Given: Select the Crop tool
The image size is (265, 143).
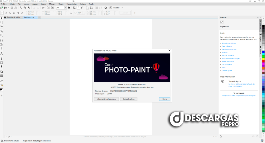Looking at the screenshot, I should tap(2, 31).
